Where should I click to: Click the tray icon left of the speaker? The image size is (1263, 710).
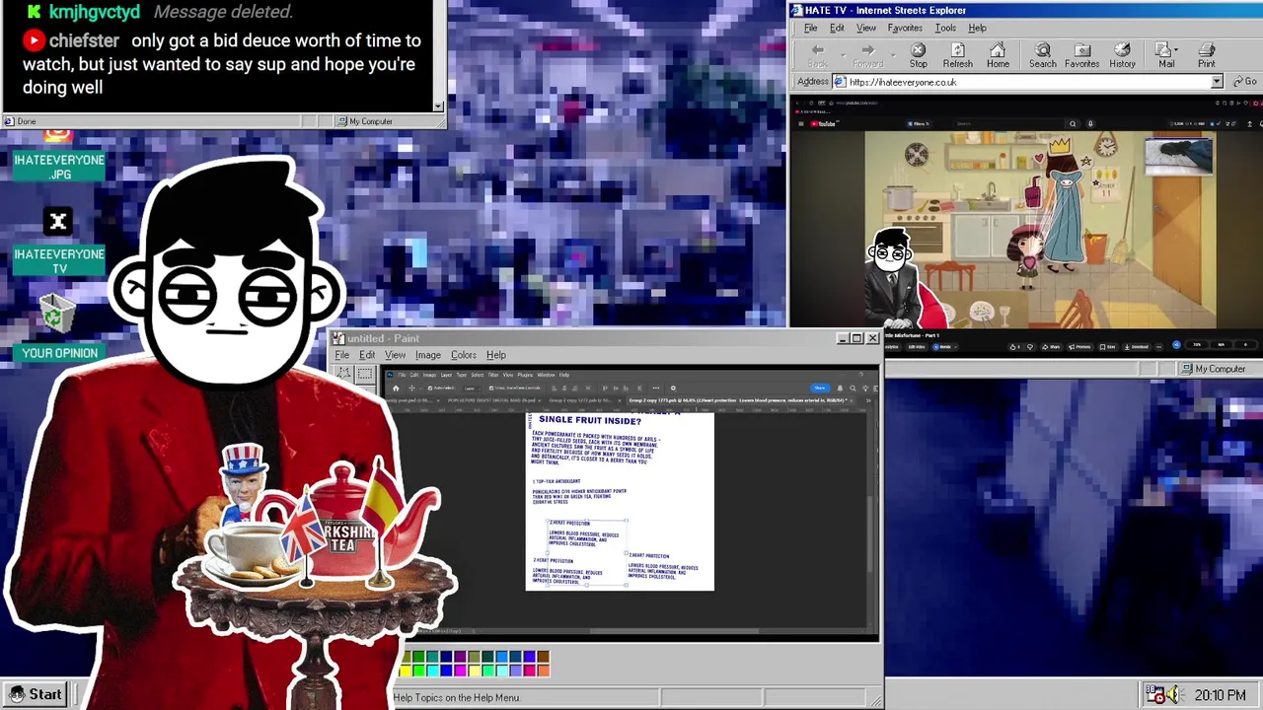point(1155,694)
